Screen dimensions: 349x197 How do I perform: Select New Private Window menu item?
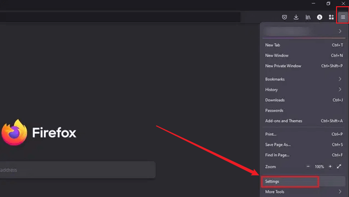(283, 66)
